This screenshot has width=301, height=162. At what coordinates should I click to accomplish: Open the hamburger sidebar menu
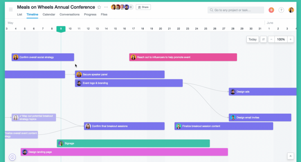click(x=11, y=9)
